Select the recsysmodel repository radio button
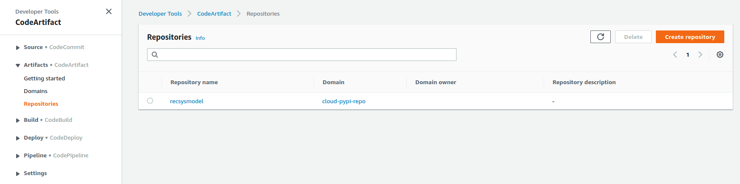 pos(150,101)
